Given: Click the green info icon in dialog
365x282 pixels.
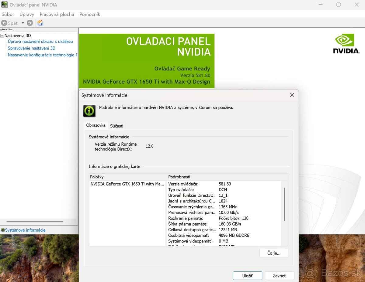Looking at the screenshot, I should point(89,111).
